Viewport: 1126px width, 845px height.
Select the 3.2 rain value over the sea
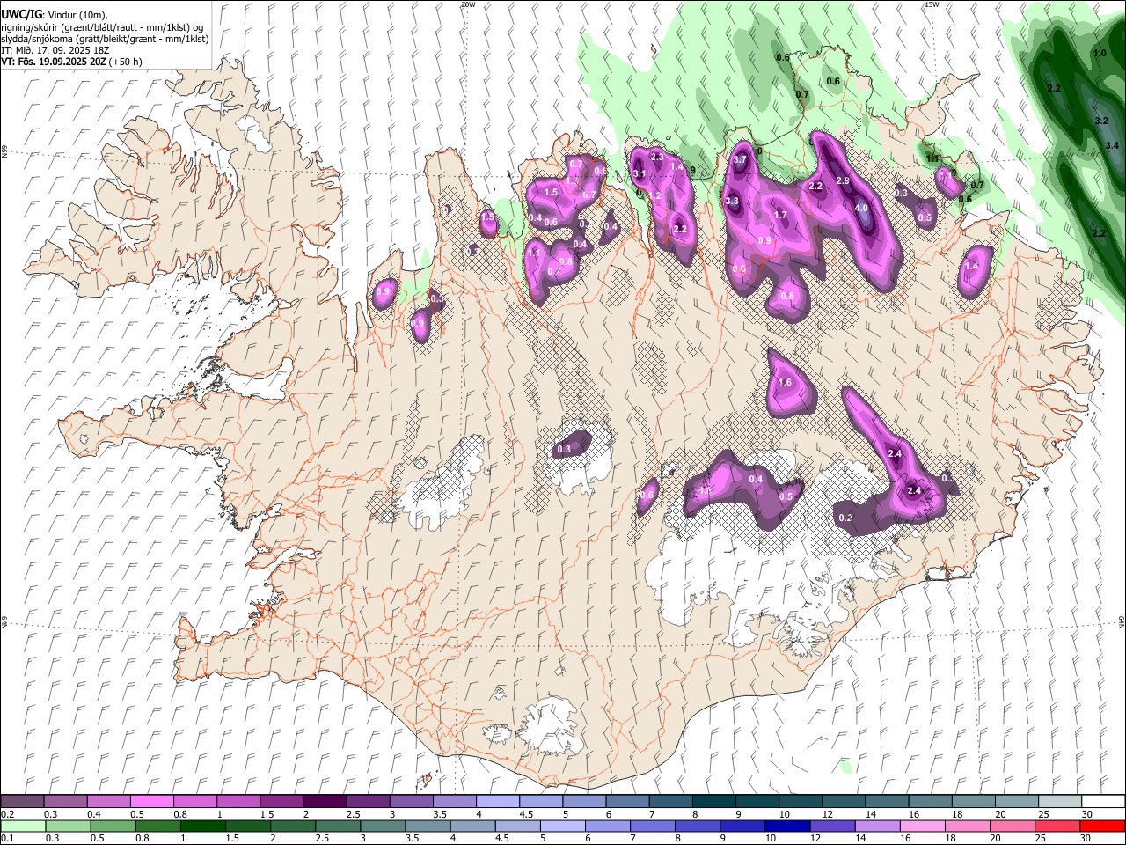pos(1101,120)
